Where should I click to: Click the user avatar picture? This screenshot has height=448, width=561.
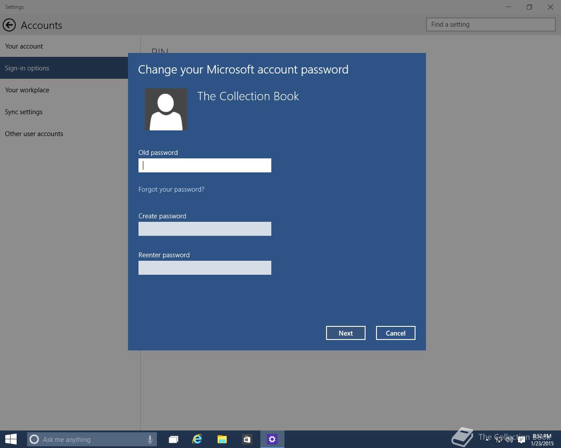point(166,109)
